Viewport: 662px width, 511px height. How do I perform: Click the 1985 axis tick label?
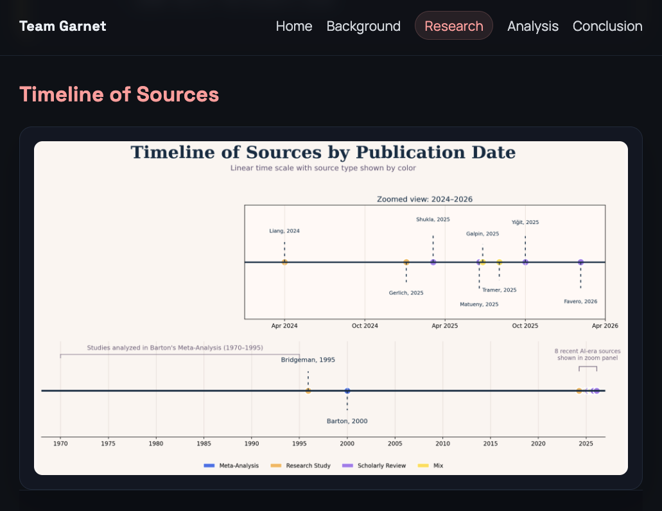(x=204, y=444)
